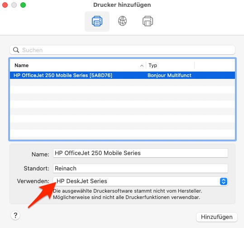
Task: Zoom window with the green button
Action: click(x=23, y=5)
